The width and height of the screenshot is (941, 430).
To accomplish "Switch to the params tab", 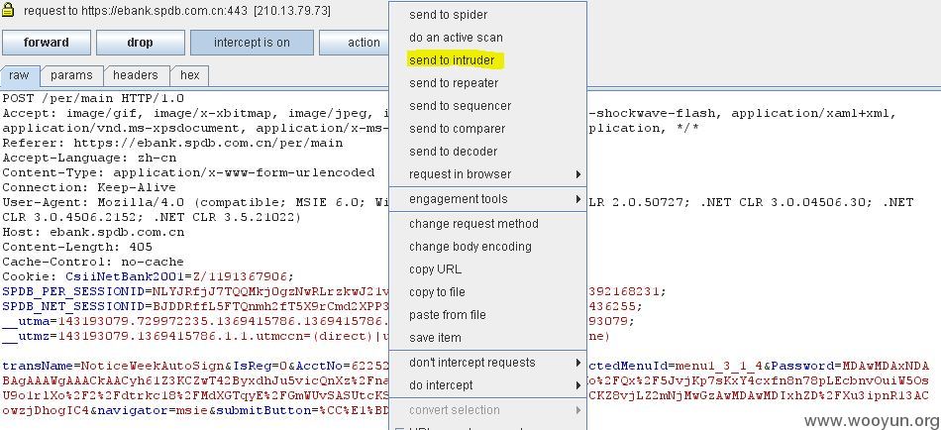I will [x=71, y=75].
